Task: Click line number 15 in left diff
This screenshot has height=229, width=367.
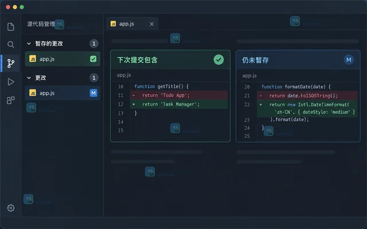Action: 120,131
